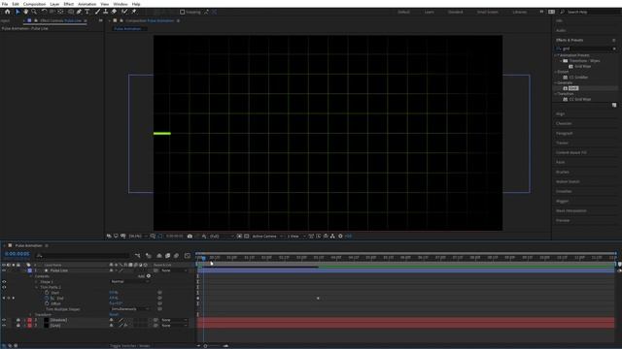This screenshot has height=349, width=622.
Task: Open the Normal blend mode dropdown
Action: click(x=129, y=282)
